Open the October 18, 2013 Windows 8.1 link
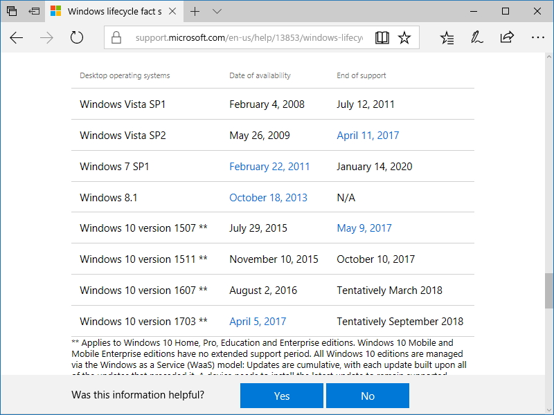Viewport: 554px width, 415px height. (268, 197)
